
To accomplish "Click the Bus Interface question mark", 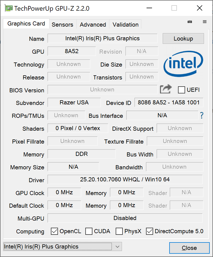I will [x=202, y=115].
